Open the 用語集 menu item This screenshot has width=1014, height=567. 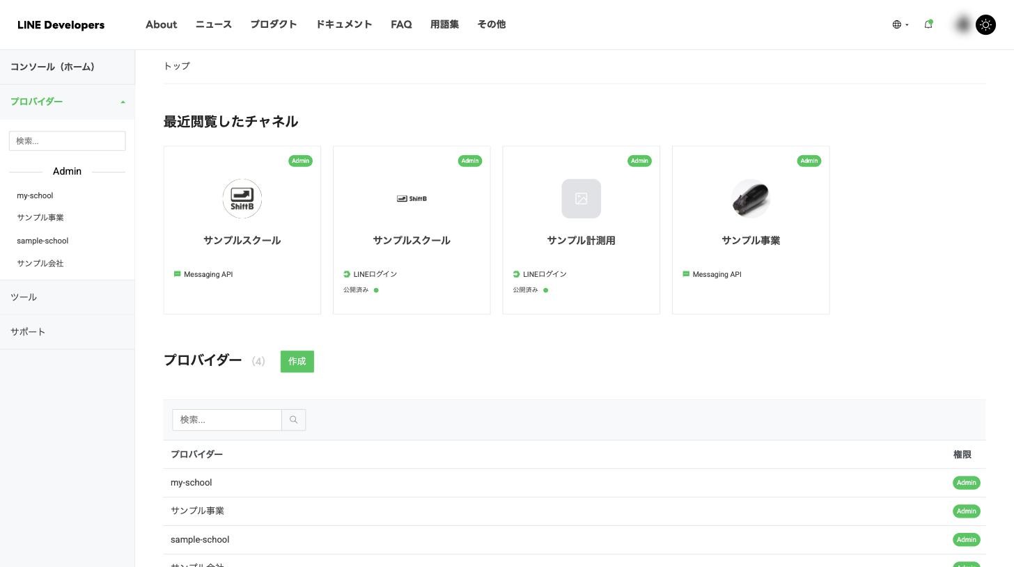pyautogui.click(x=444, y=24)
